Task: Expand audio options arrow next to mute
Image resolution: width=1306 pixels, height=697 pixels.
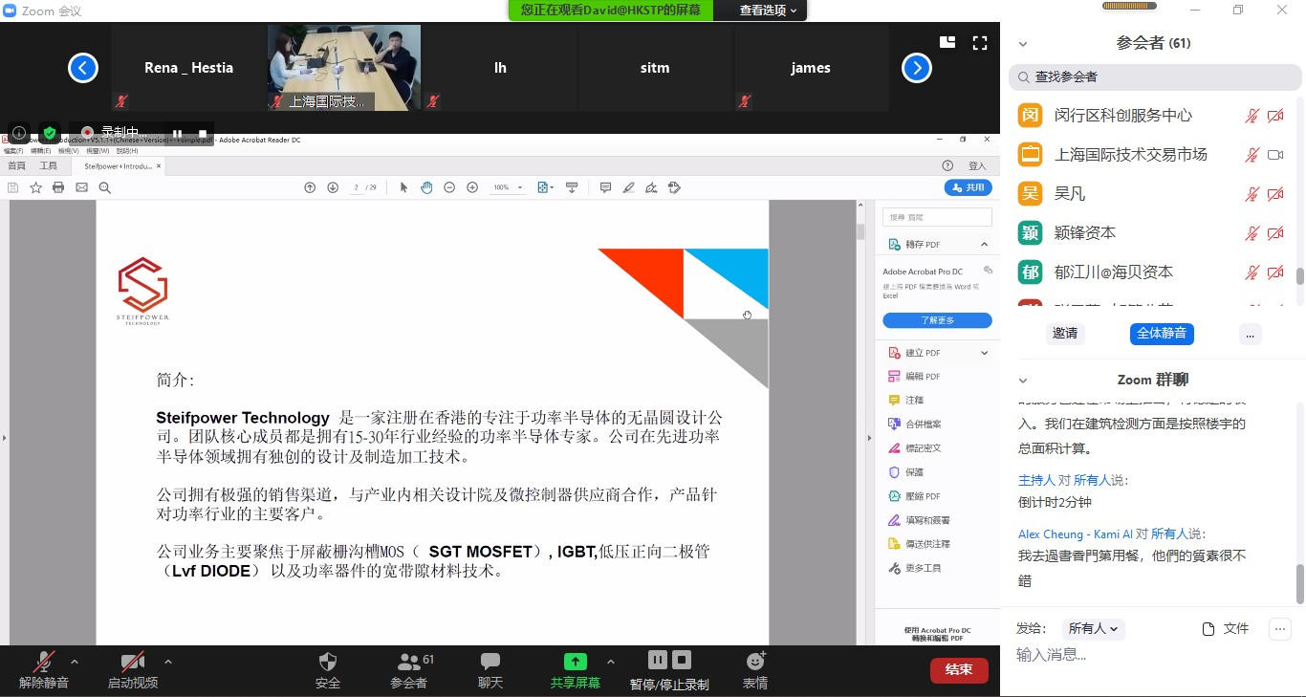Action: point(75,662)
